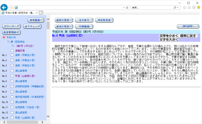Click the 発言冒頭表示 button
Viewport: 202px width, 124px height.
click(x=11, y=32)
